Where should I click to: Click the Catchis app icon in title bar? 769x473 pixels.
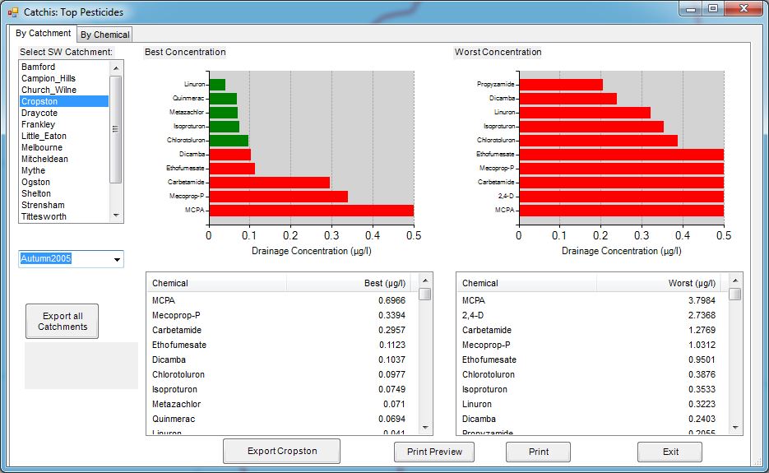click(x=12, y=12)
